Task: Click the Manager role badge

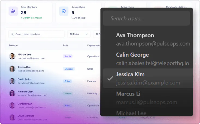Action: (x=69, y=69)
